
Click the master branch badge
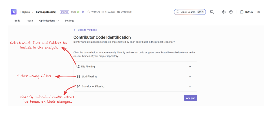click(x=64, y=12)
